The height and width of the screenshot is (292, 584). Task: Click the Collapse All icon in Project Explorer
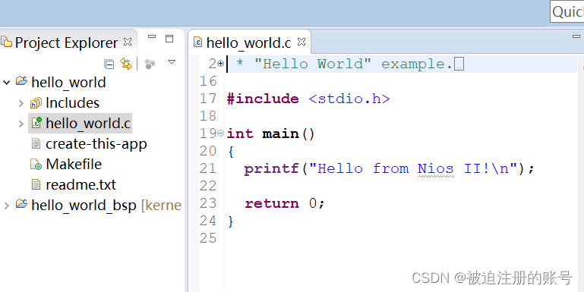tap(109, 64)
